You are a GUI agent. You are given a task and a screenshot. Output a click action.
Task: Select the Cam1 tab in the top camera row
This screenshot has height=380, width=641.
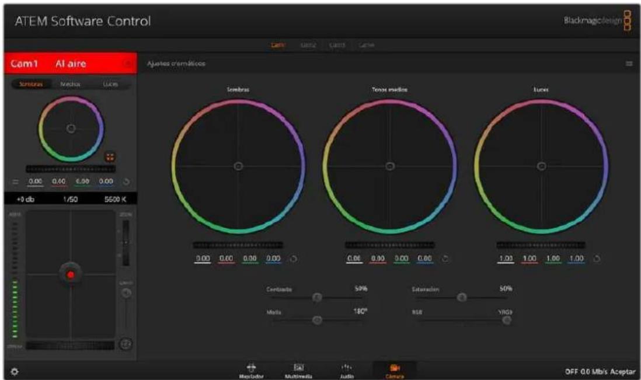278,45
